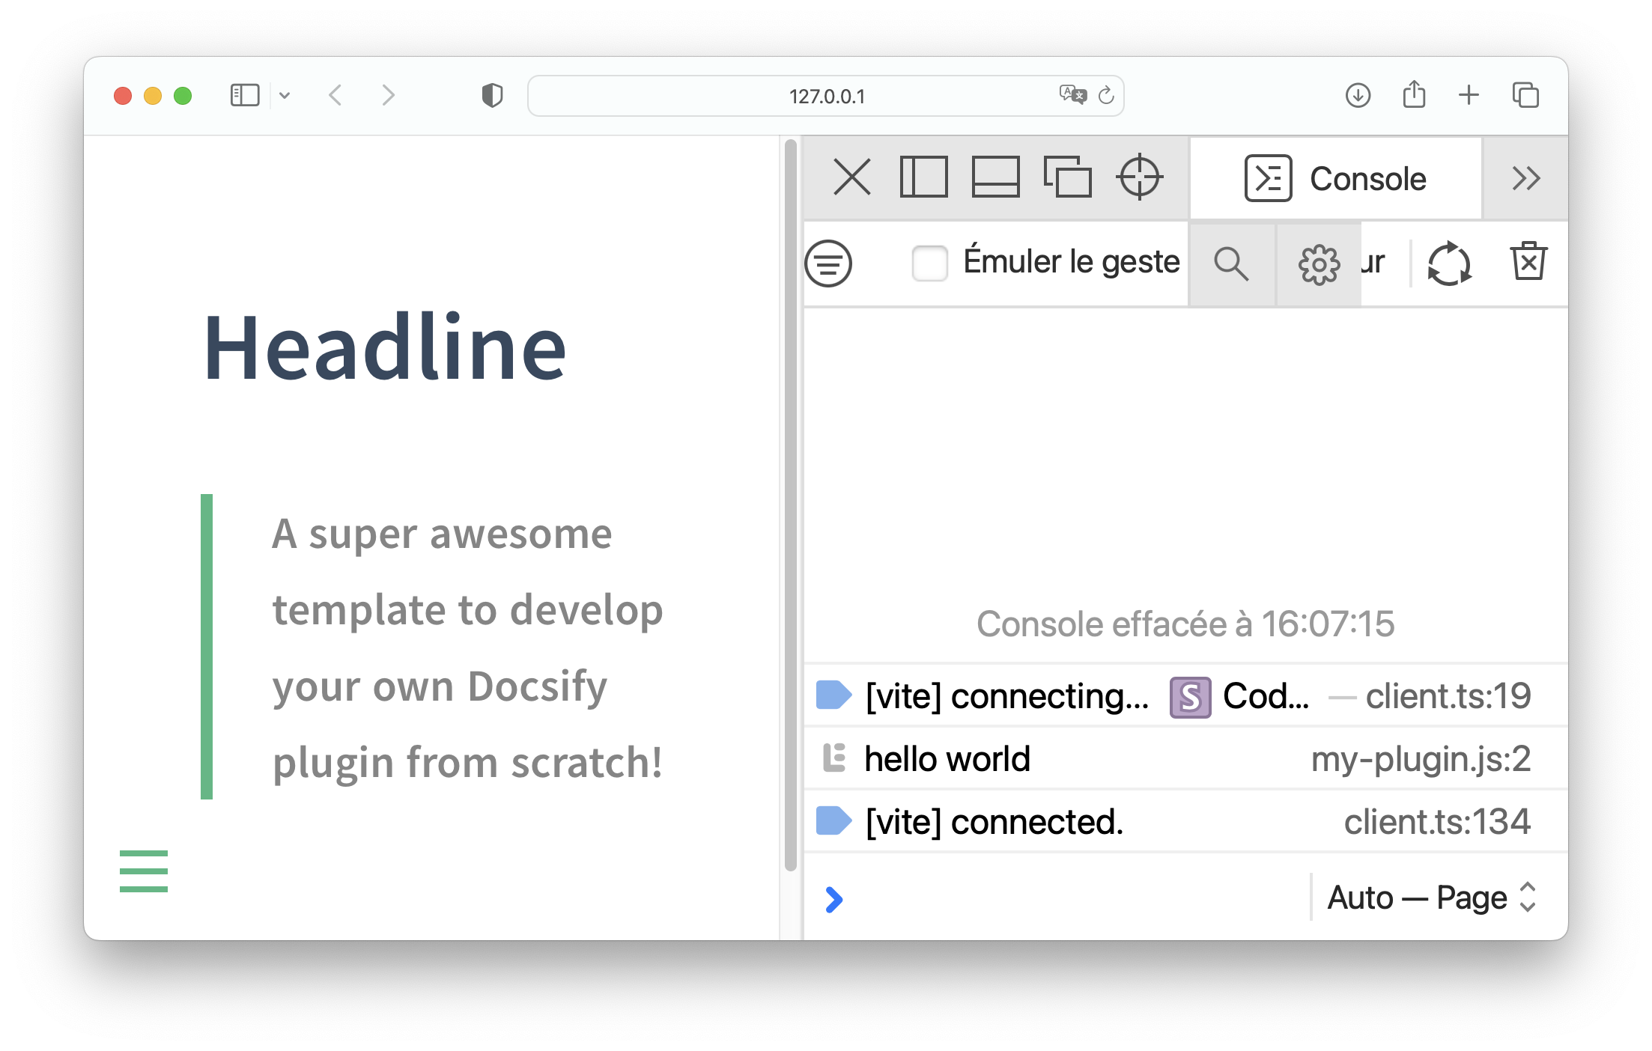Dock inspector to the side

click(x=923, y=177)
